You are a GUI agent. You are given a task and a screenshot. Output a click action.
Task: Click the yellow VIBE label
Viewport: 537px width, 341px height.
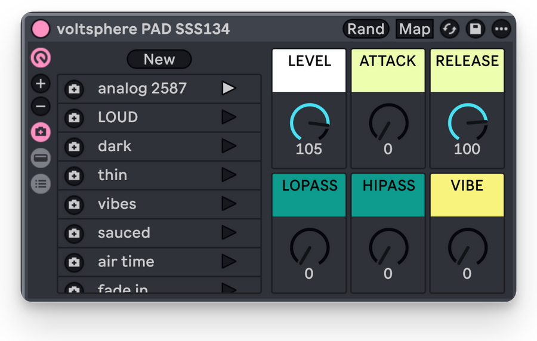tap(467, 195)
